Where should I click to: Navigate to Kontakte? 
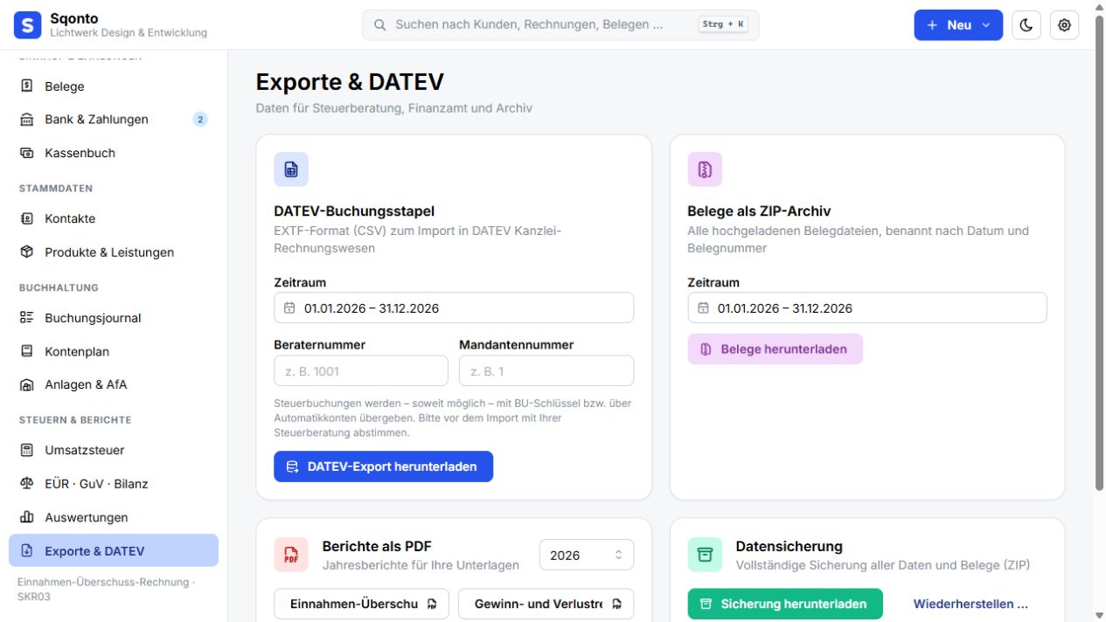114,218
